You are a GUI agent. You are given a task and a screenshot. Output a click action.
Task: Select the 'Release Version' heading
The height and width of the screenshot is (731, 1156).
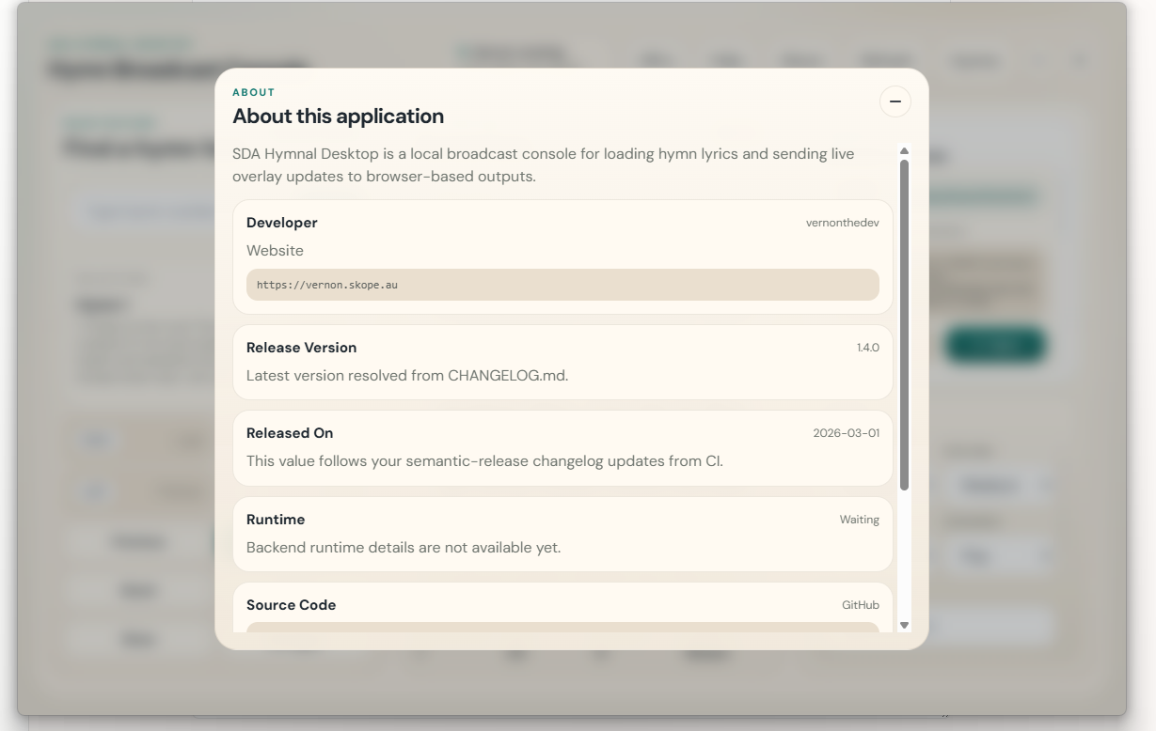tap(301, 348)
